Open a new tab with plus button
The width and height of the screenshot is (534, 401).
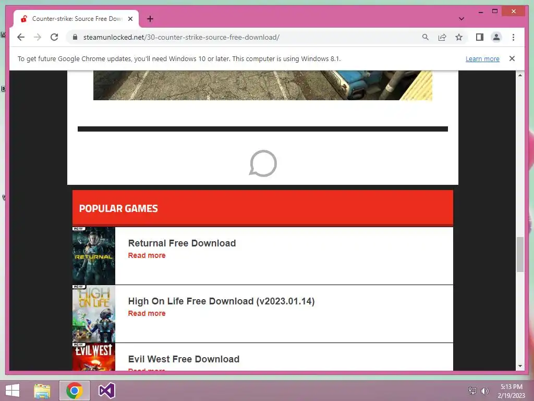click(150, 19)
